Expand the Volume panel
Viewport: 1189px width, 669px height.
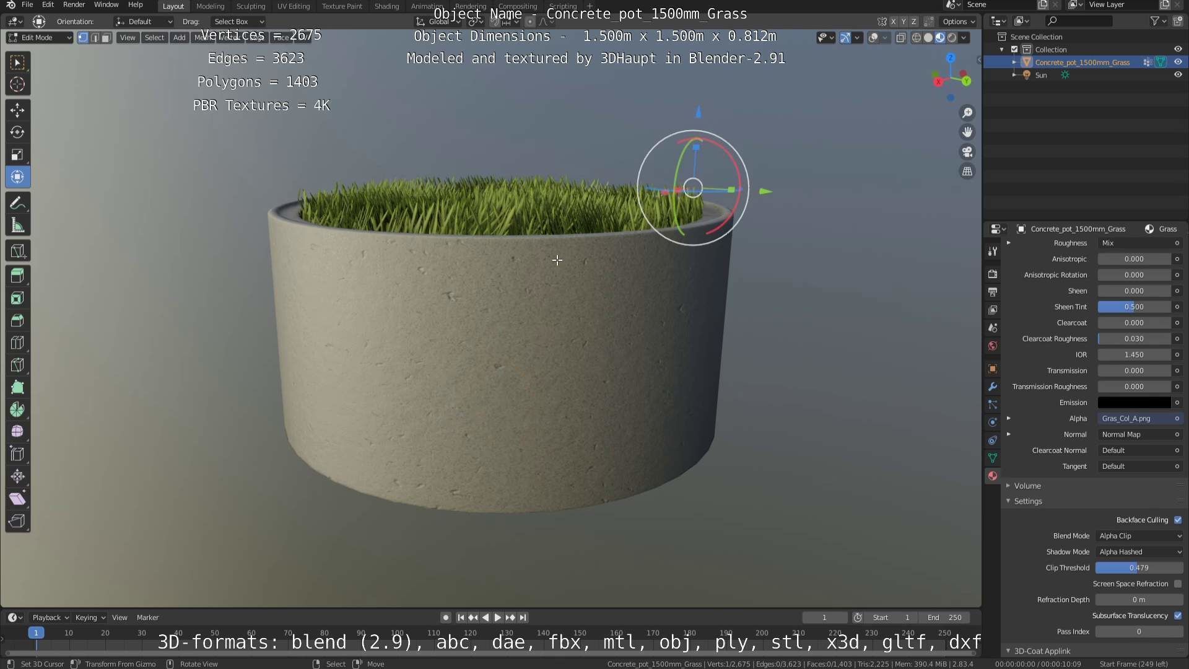[x=1027, y=486]
